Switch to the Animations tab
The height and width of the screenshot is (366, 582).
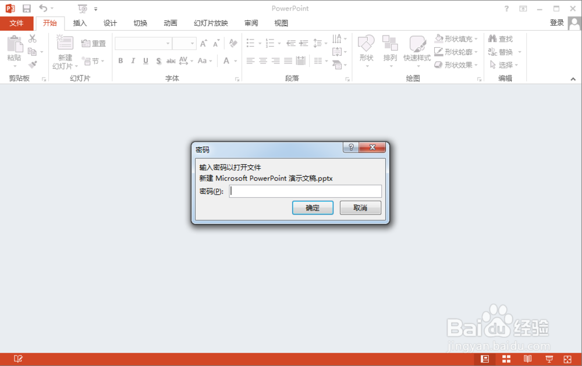click(171, 23)
